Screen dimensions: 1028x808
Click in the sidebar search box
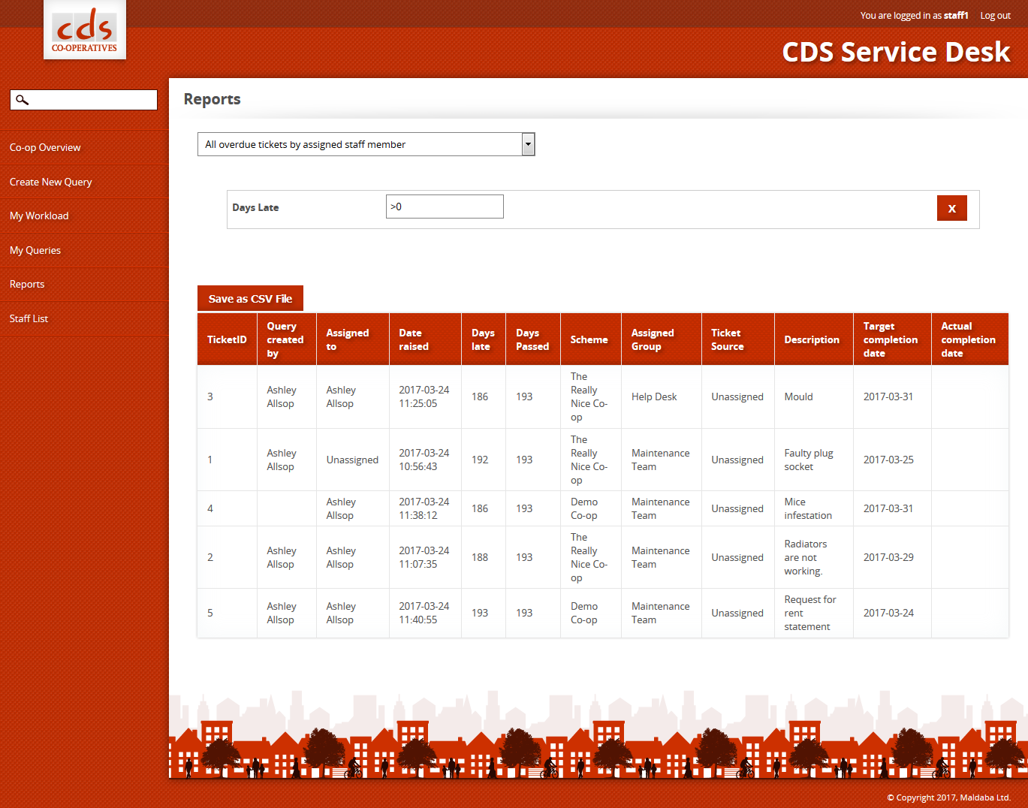92,100
